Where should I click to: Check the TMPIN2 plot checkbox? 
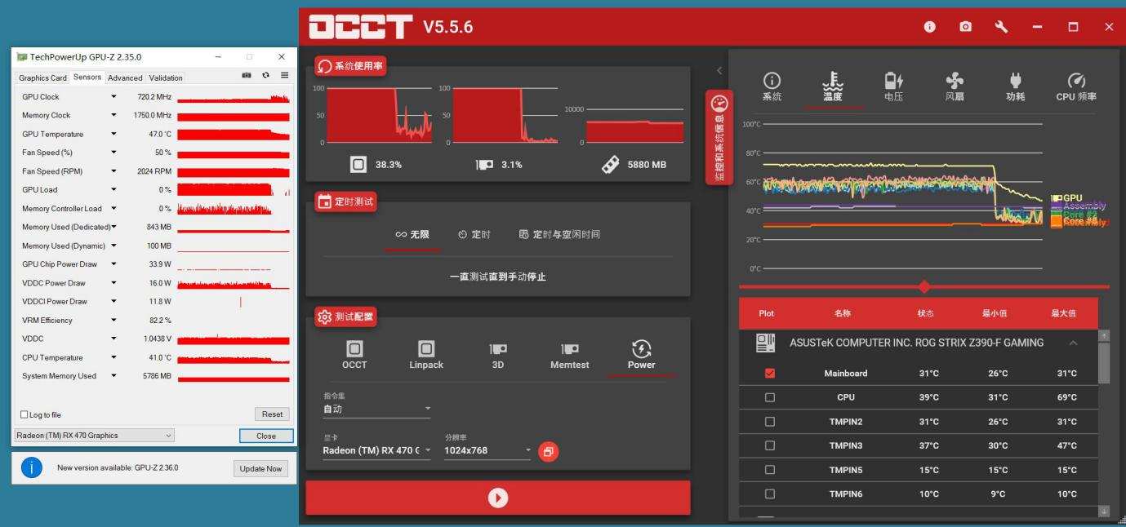click(769, 422)
